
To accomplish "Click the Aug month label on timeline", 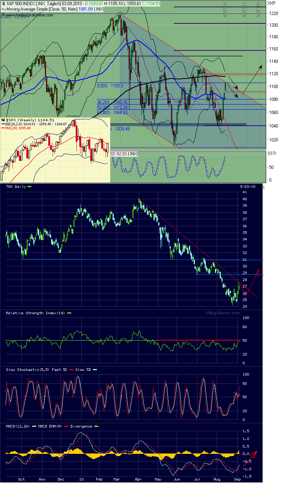I will pyautogui.click(x=217, y=479).
